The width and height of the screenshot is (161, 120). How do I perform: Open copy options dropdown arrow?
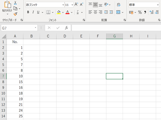pos(20,9)
